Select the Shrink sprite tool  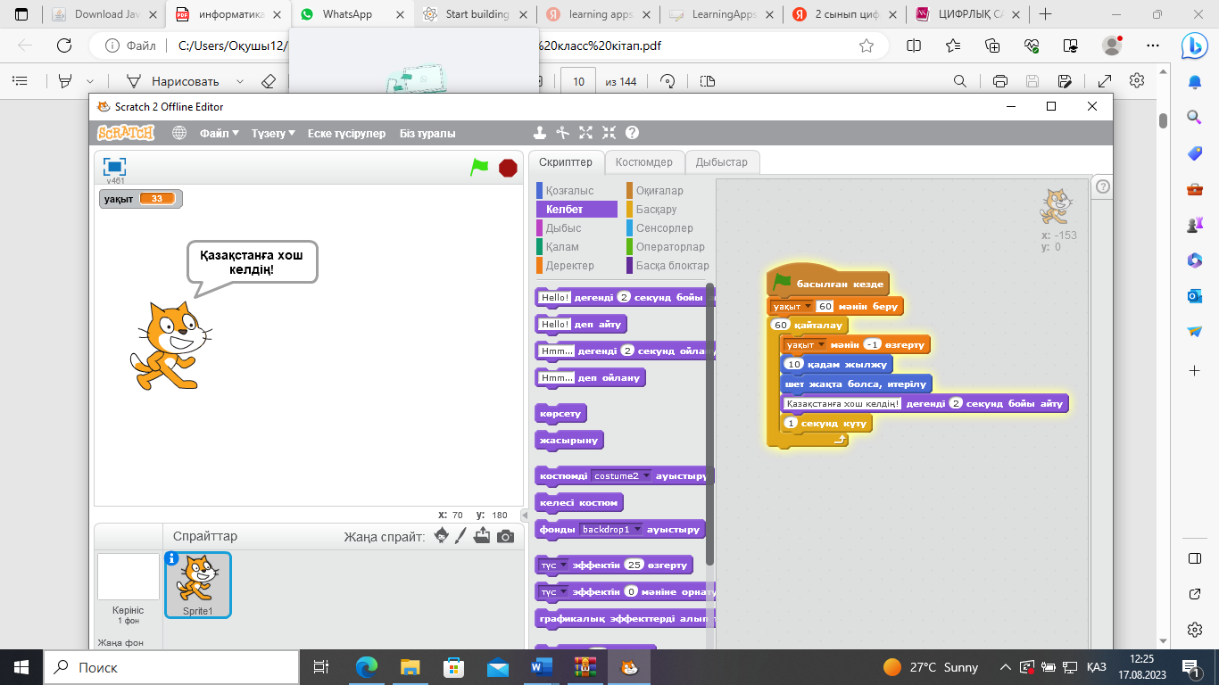point(609,133)
